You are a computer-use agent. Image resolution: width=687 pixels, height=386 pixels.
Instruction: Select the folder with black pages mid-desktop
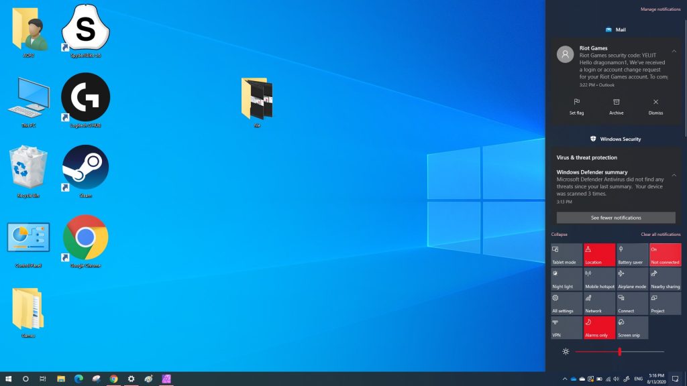coord(257,103)
